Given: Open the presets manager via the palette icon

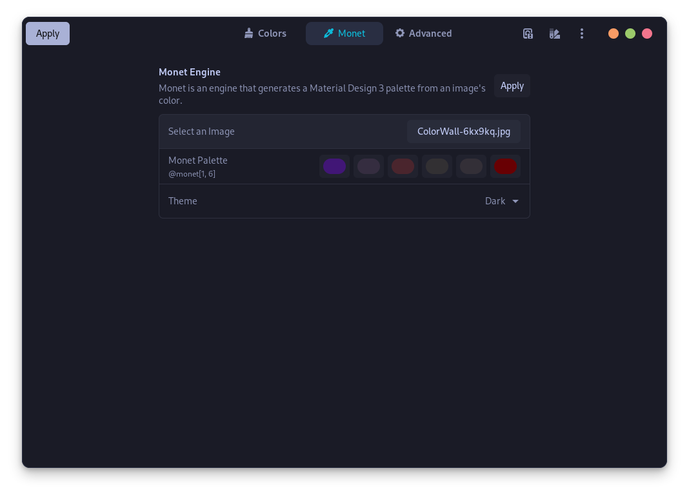Looking at the screenshot, I should click(554, 33).
